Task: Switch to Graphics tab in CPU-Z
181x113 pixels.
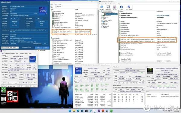Action: click(22, 54)
